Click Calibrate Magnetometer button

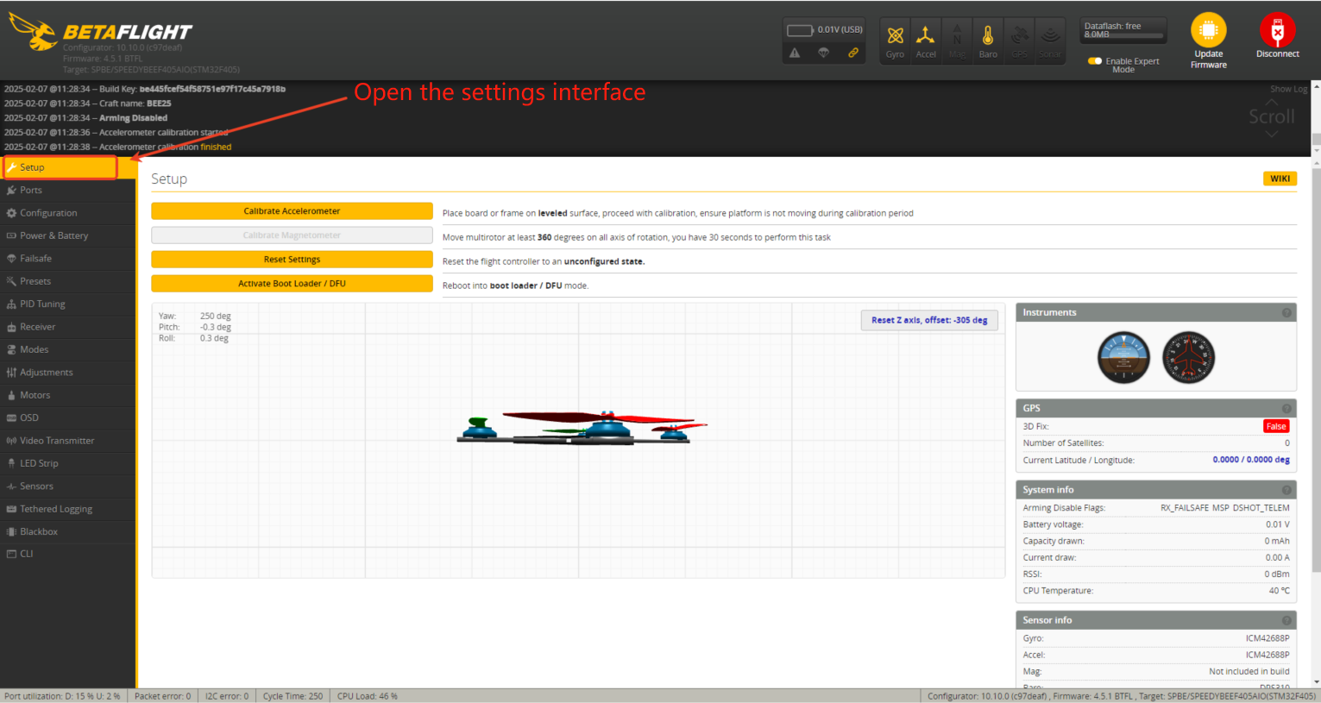pos(292,235)
